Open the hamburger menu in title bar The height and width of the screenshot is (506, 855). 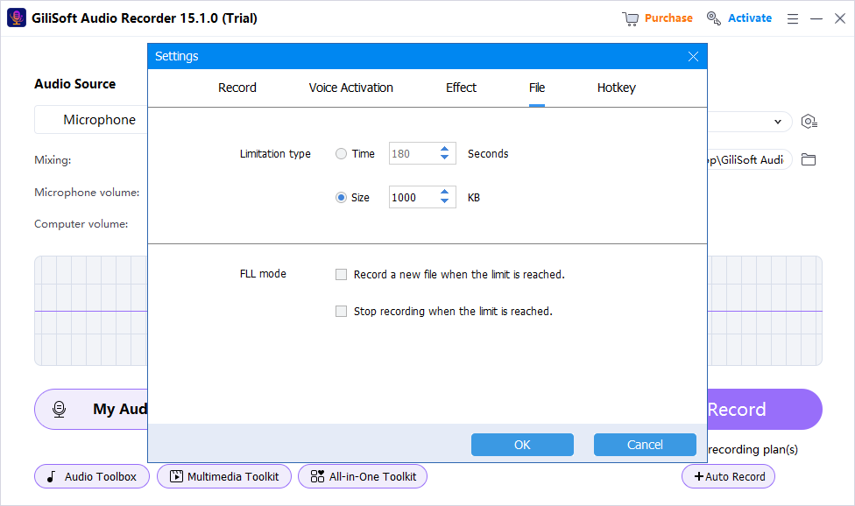click(792, 18)
